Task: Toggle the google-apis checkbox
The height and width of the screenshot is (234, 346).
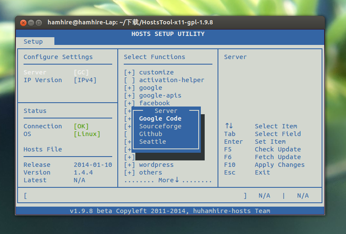Action: [x=129, y=96]
